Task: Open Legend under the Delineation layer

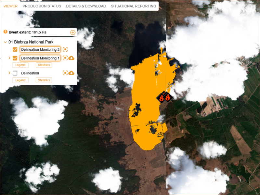Action: point(20,80)
